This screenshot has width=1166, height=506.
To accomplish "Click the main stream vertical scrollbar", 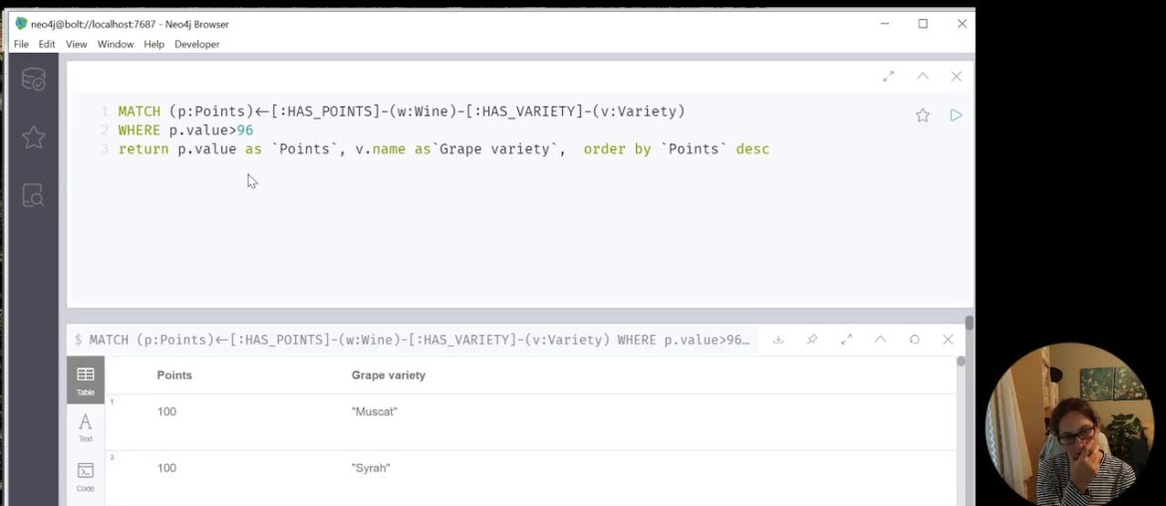I will tap(969, 324).
